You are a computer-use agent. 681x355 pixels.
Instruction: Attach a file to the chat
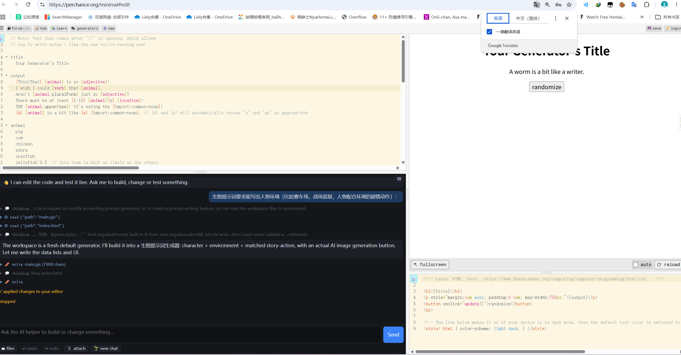77,349
